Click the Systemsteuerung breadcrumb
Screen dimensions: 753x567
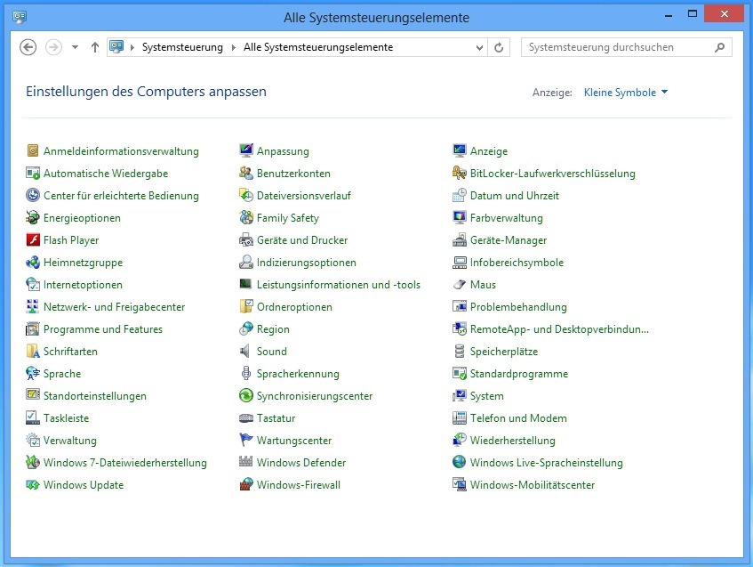[182, 47]
